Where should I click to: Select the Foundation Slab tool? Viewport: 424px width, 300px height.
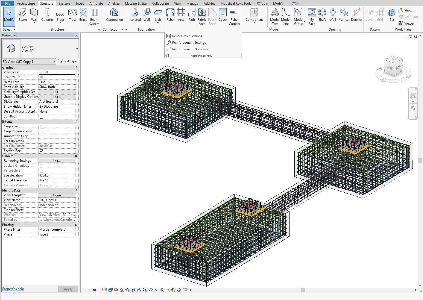coord(158,15)
